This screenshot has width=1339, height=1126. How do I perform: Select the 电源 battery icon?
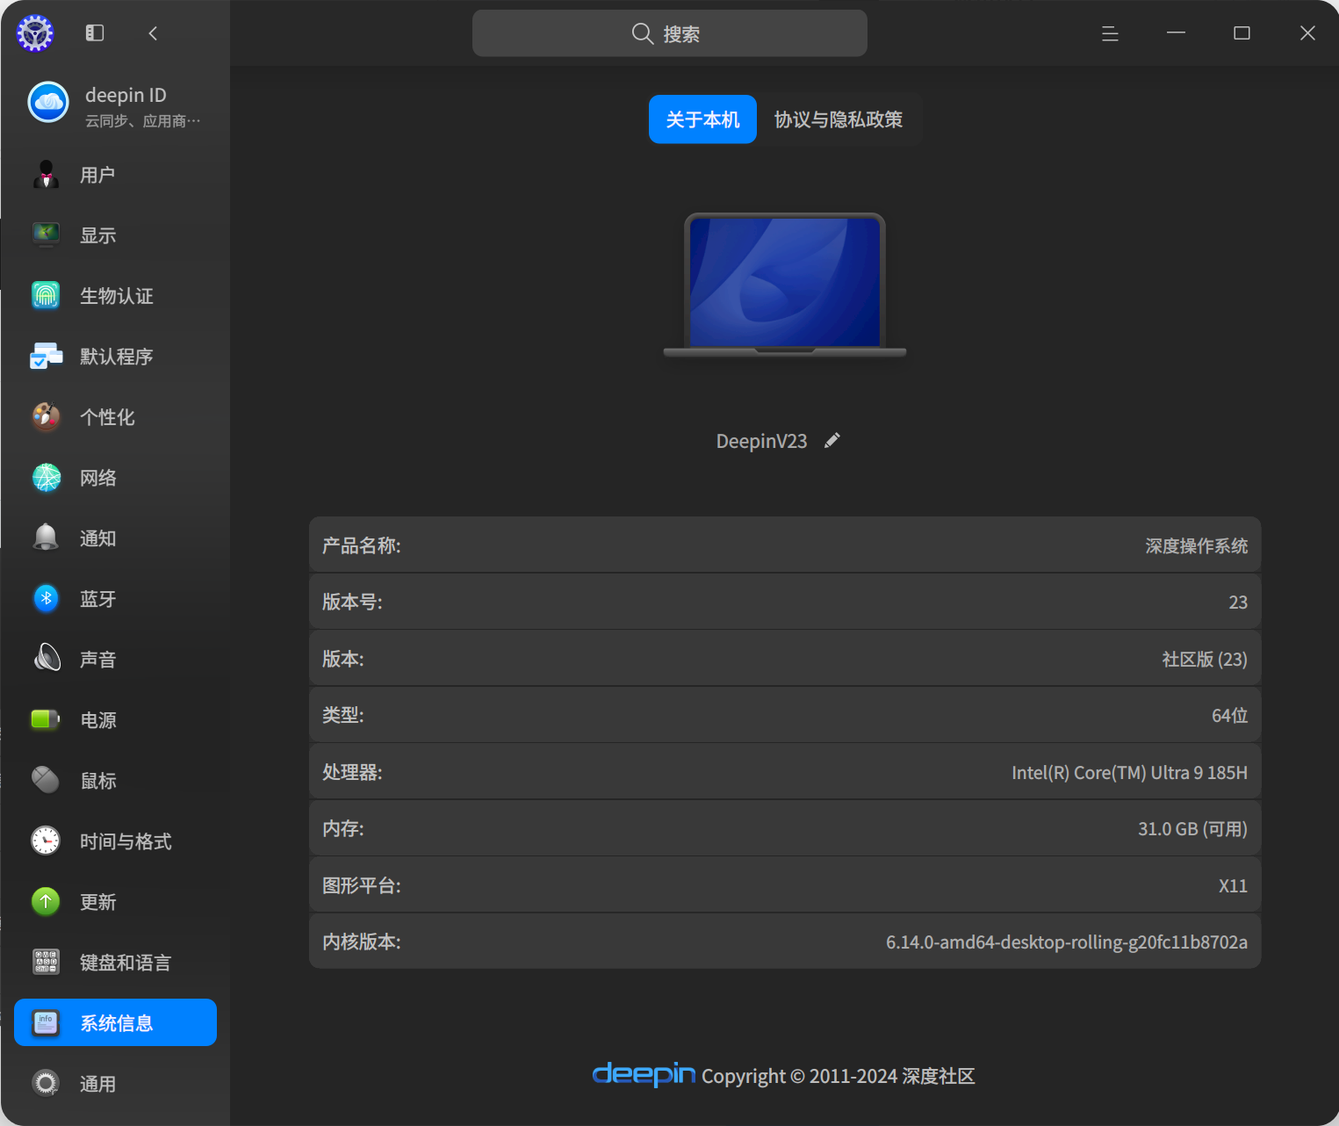(46, 719)
